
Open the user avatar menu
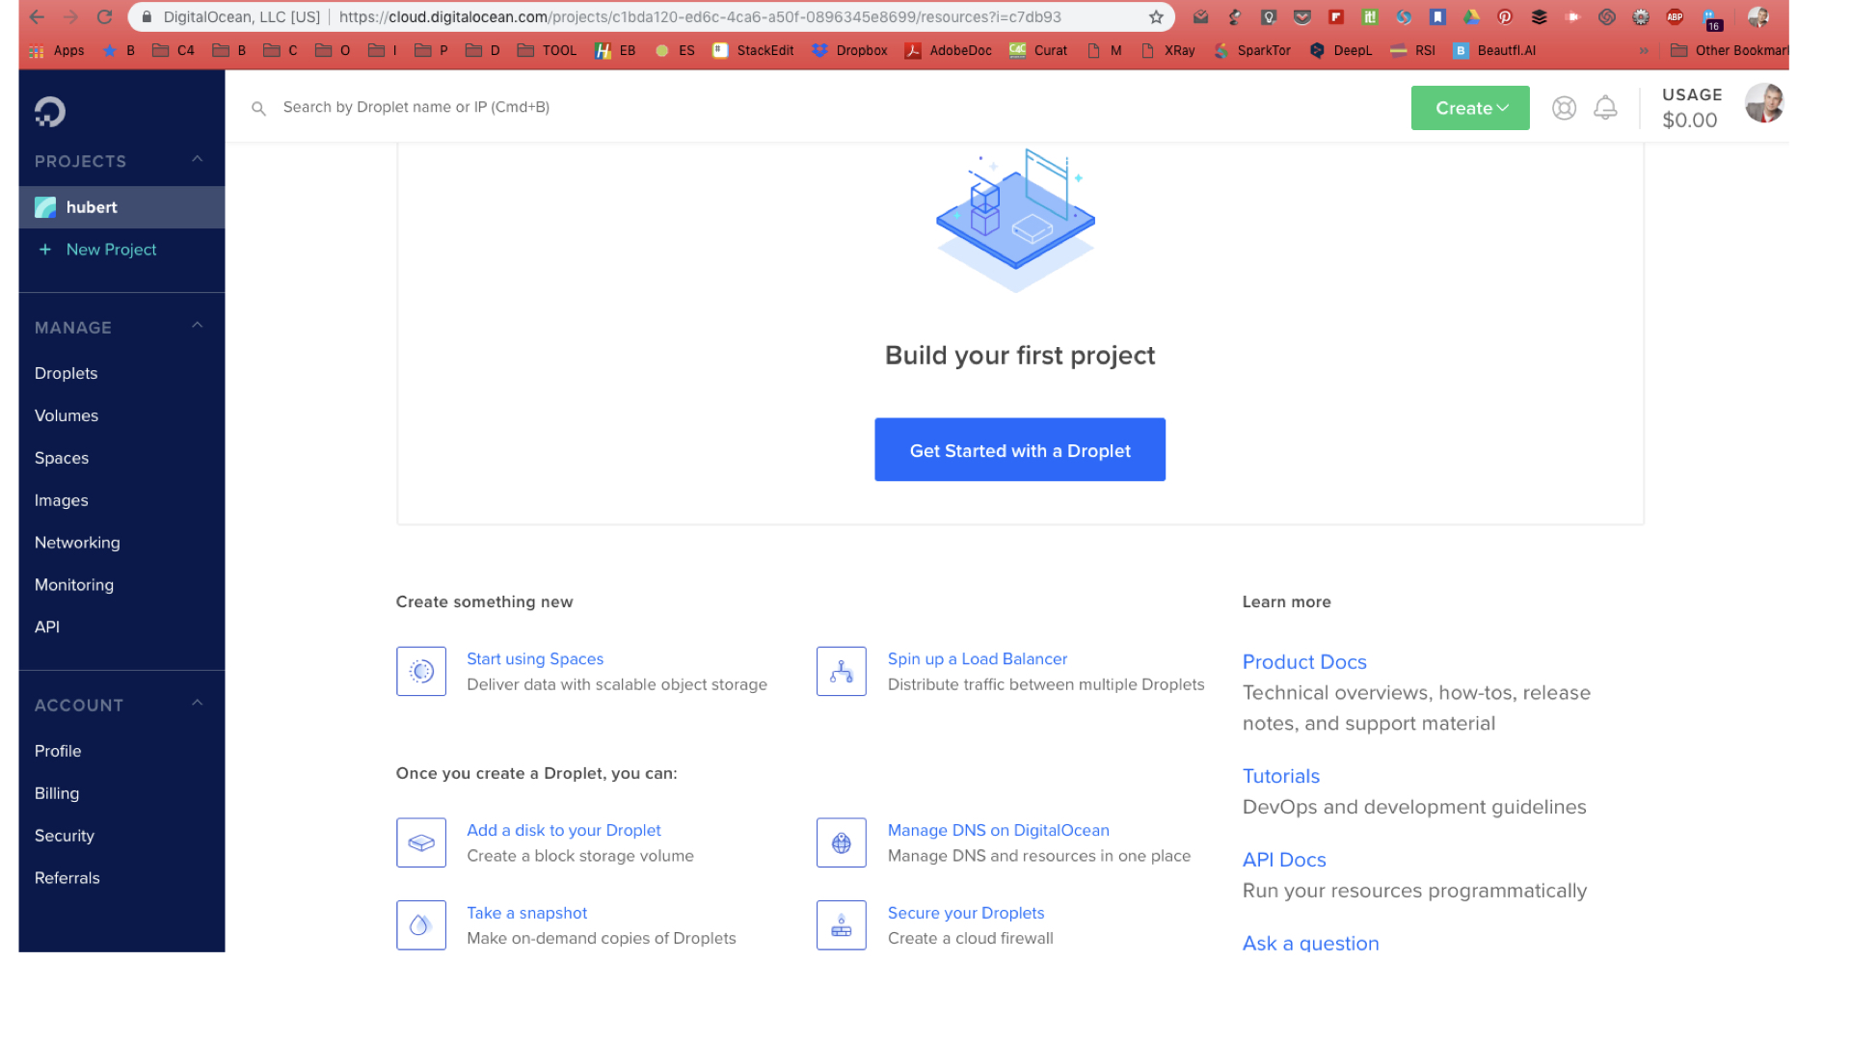click(1763, 103)
